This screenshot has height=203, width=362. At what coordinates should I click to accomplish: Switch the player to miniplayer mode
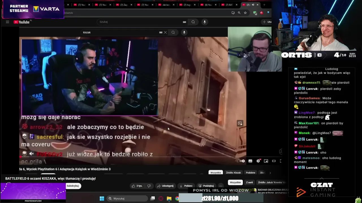point(266,161)
